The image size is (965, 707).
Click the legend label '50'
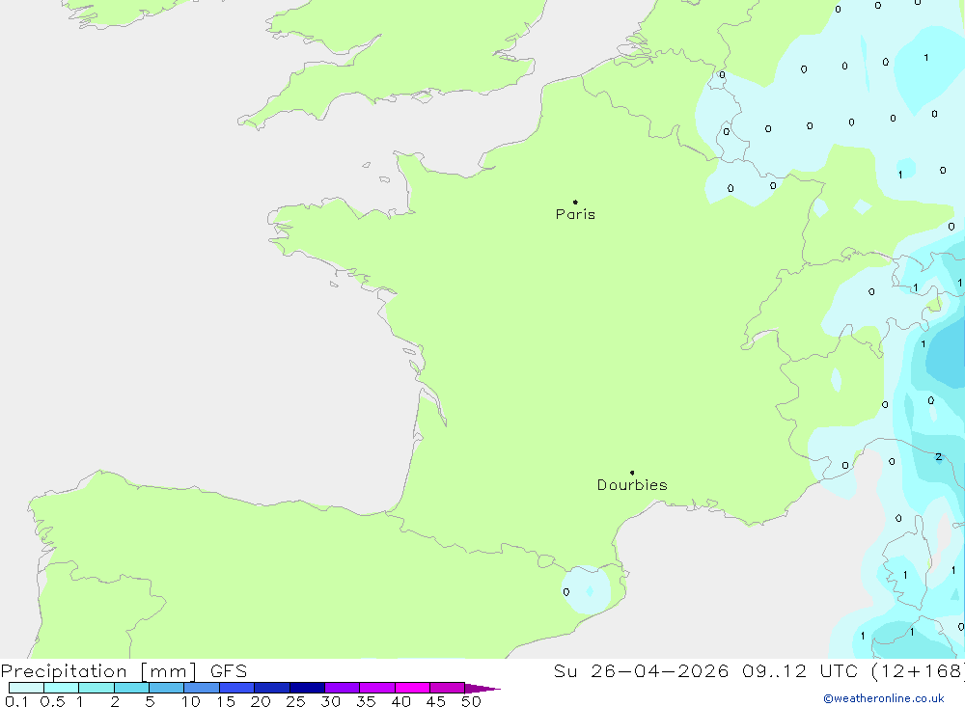click(x=471, y=701)
